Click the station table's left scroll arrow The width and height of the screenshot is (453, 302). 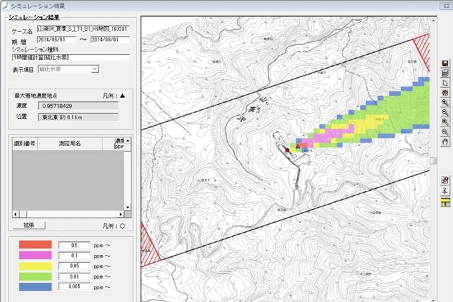pyautogui.click(x=16, y=215)
